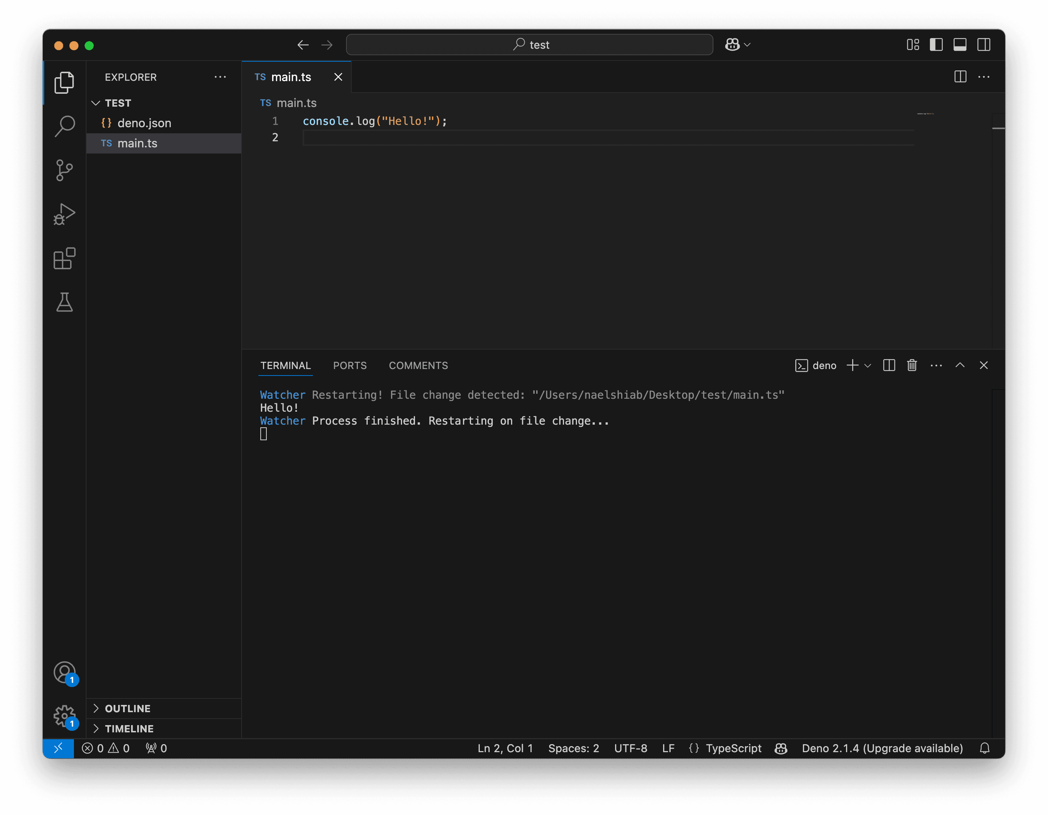The height and width of the screenshot is (815, 1048).
Task: Click the deno terminal label
Action: [815, 365]
